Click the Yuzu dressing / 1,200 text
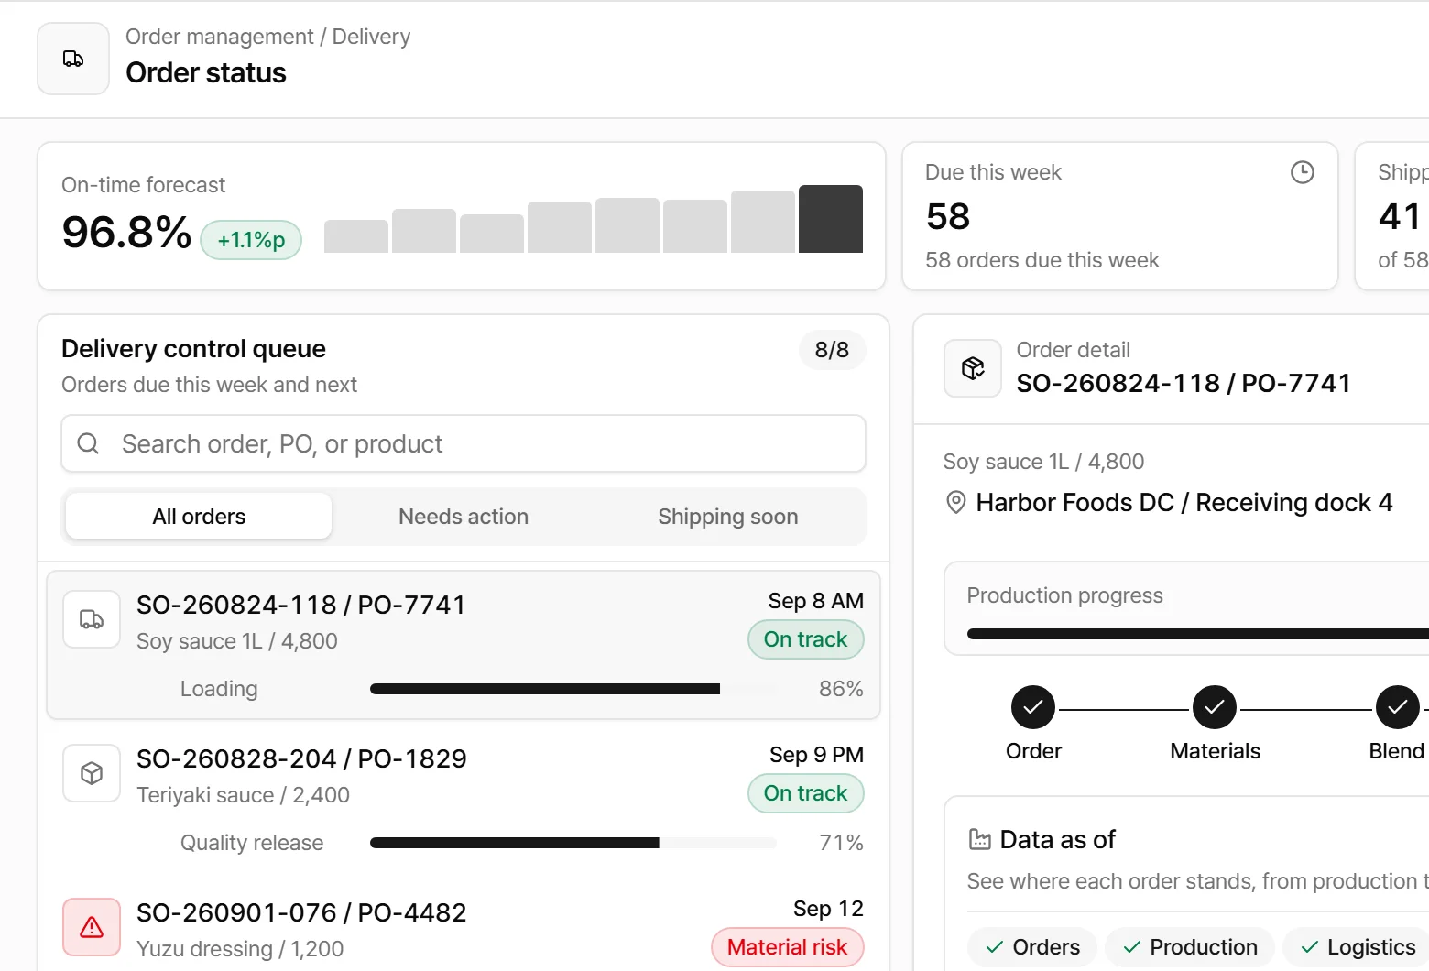 coord(240,949)
